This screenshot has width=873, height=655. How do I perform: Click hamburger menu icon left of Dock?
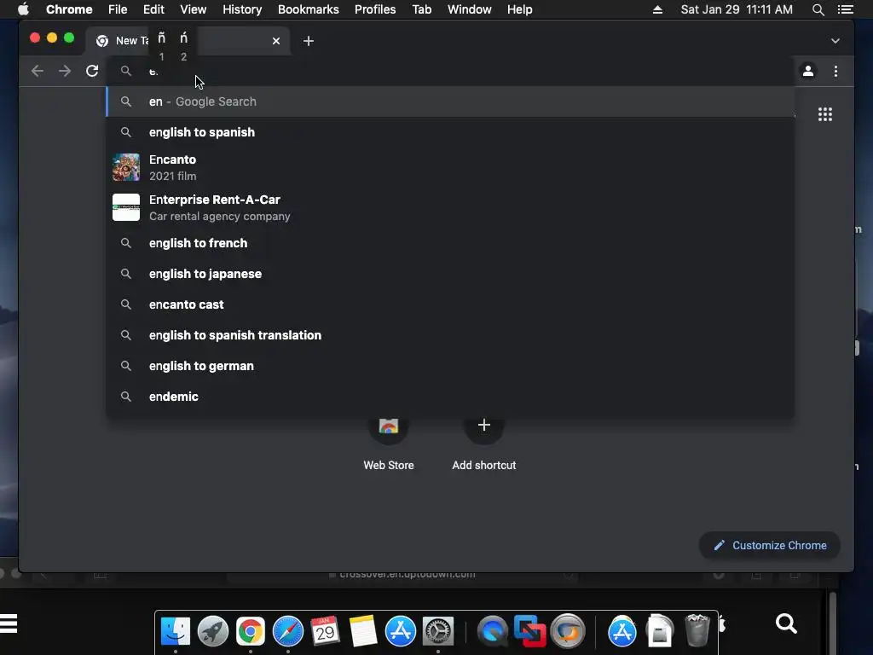[x=9, y=623]
